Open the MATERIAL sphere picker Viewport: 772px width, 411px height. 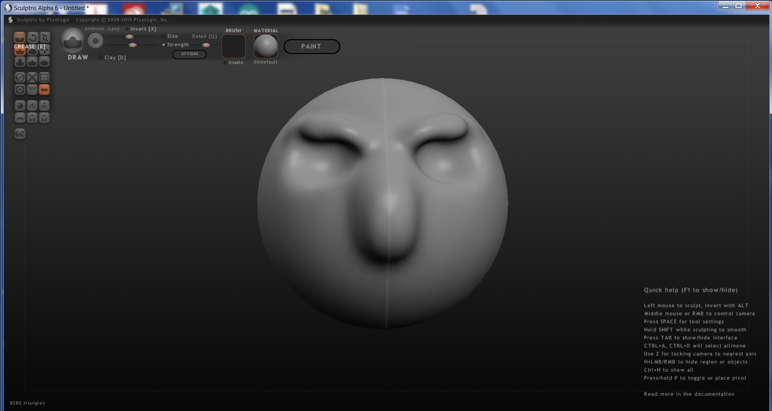(266, 46)
